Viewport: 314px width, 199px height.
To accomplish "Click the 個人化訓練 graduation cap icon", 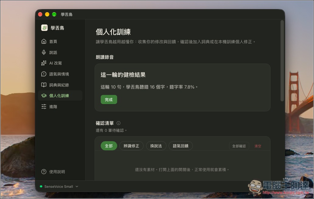I will coord(44,96).
